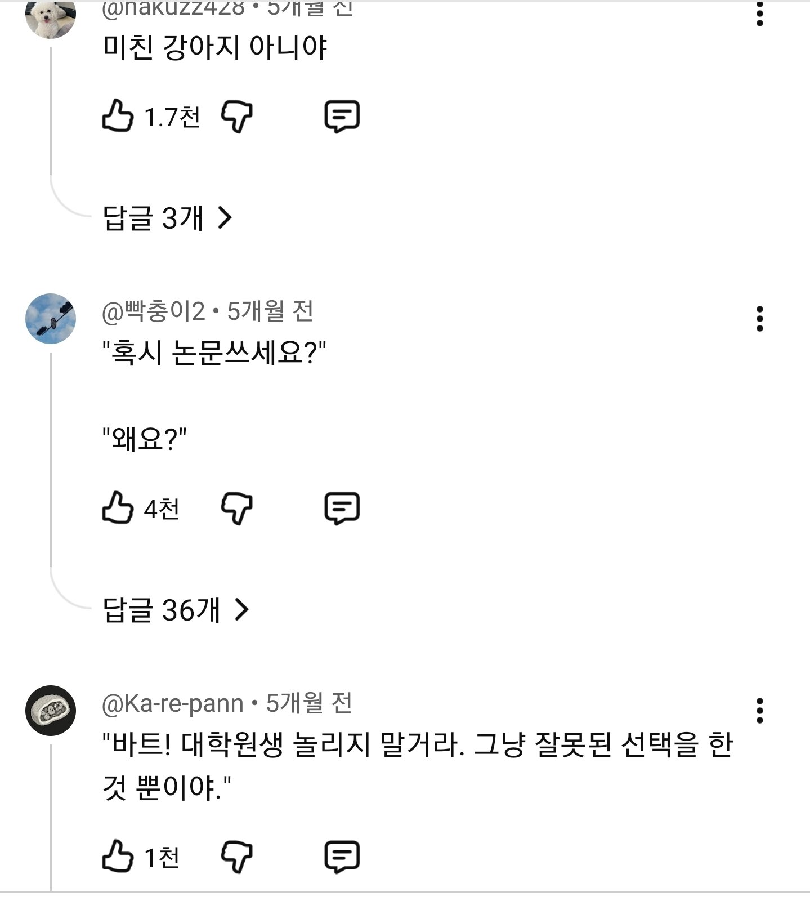Like the '미친 강아지 아니야' comment
The height and width of the screenshot is (901, 810).
118,115
